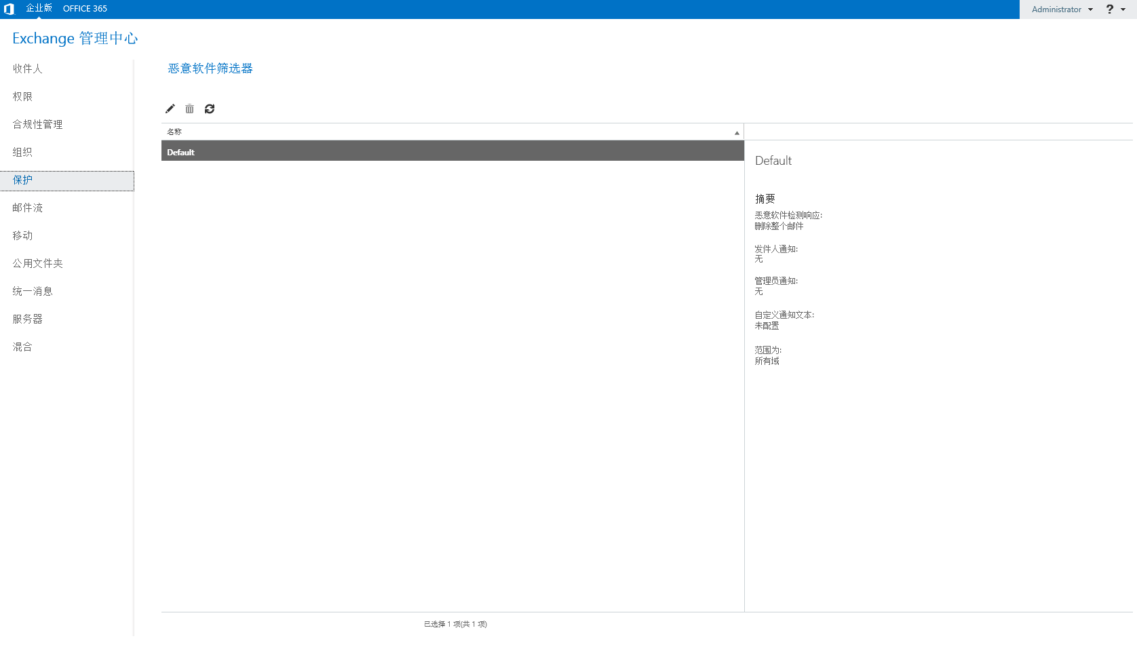Switch to the OFFICE 365 tab
The image size is (1137, 645).
(x=85, y=9)
